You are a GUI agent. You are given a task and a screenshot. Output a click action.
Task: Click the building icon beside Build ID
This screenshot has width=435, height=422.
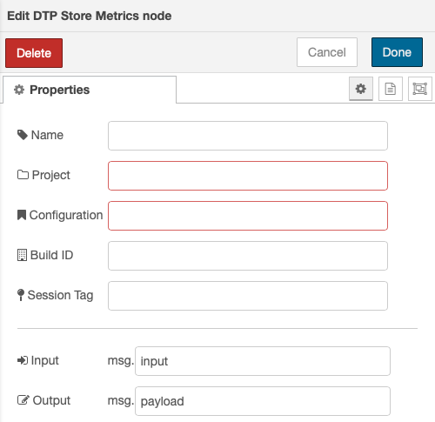pyautogui.click(x=22, y=255)
